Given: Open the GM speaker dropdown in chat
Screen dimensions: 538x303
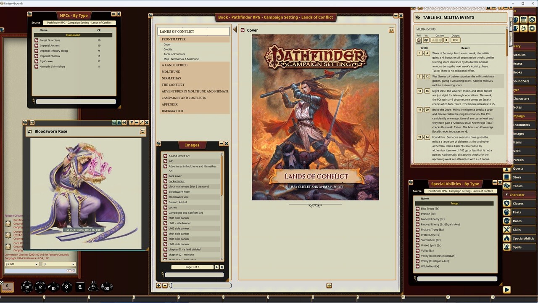Looking at the screenshot, I should click(21, 264).
